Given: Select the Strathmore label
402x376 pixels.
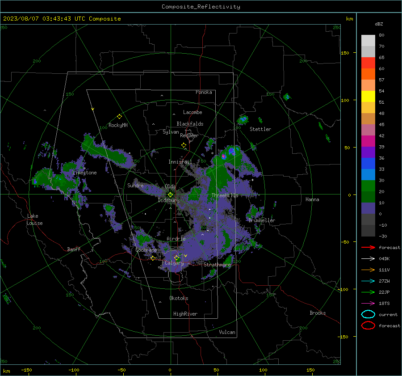Looking at the screenshot, I should pos(217,265).
